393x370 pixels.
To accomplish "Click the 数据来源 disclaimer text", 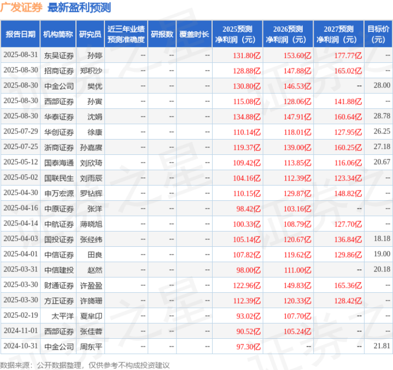I will [x=85, y=365].
